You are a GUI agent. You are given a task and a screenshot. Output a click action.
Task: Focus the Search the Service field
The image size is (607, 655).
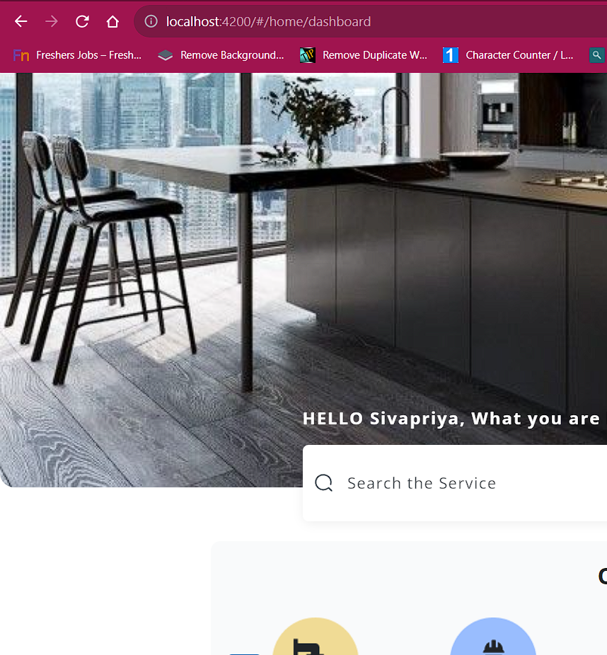point(454,483)
